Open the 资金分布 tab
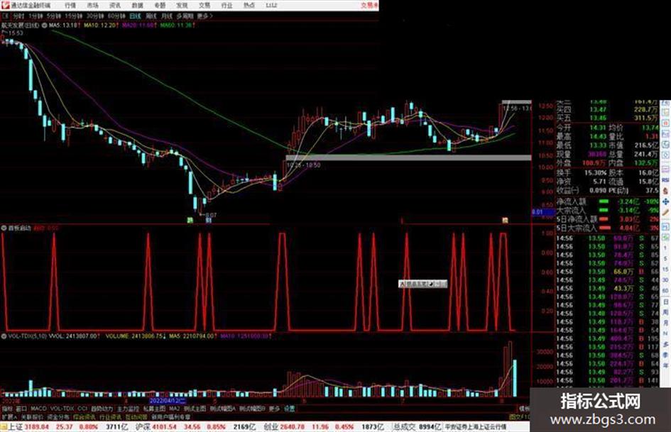This screenshot has height=432, width=671. (x=58, y=417)
